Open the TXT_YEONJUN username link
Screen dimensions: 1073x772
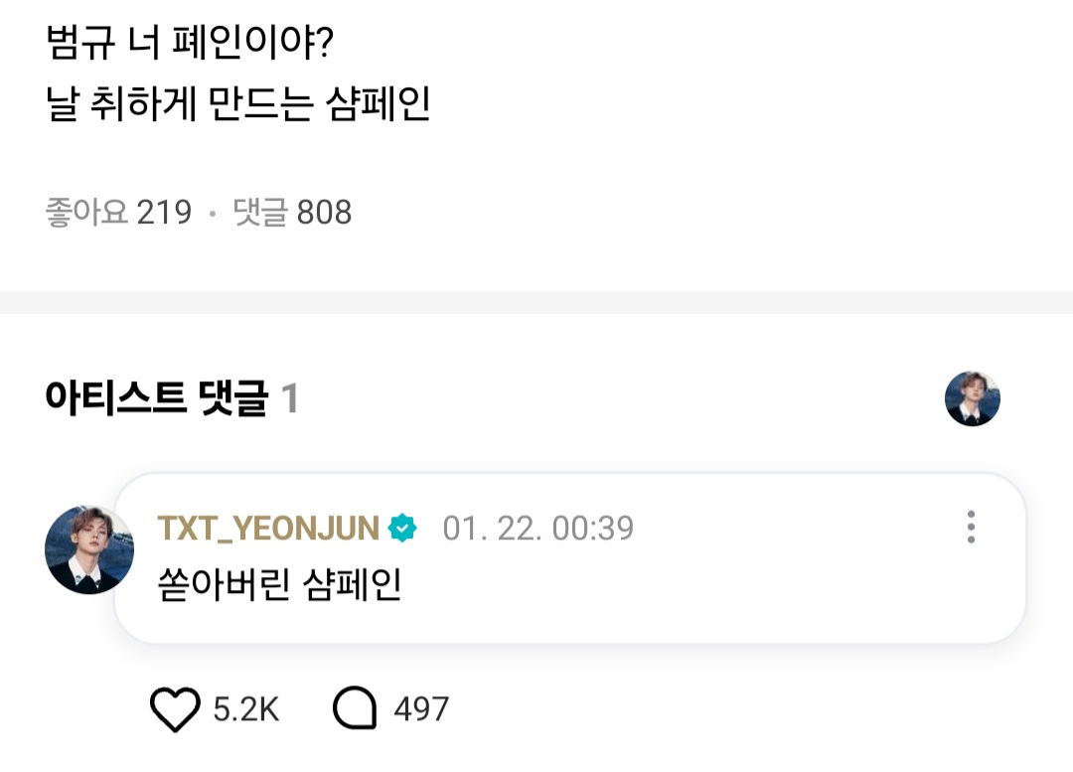(268, 528)
